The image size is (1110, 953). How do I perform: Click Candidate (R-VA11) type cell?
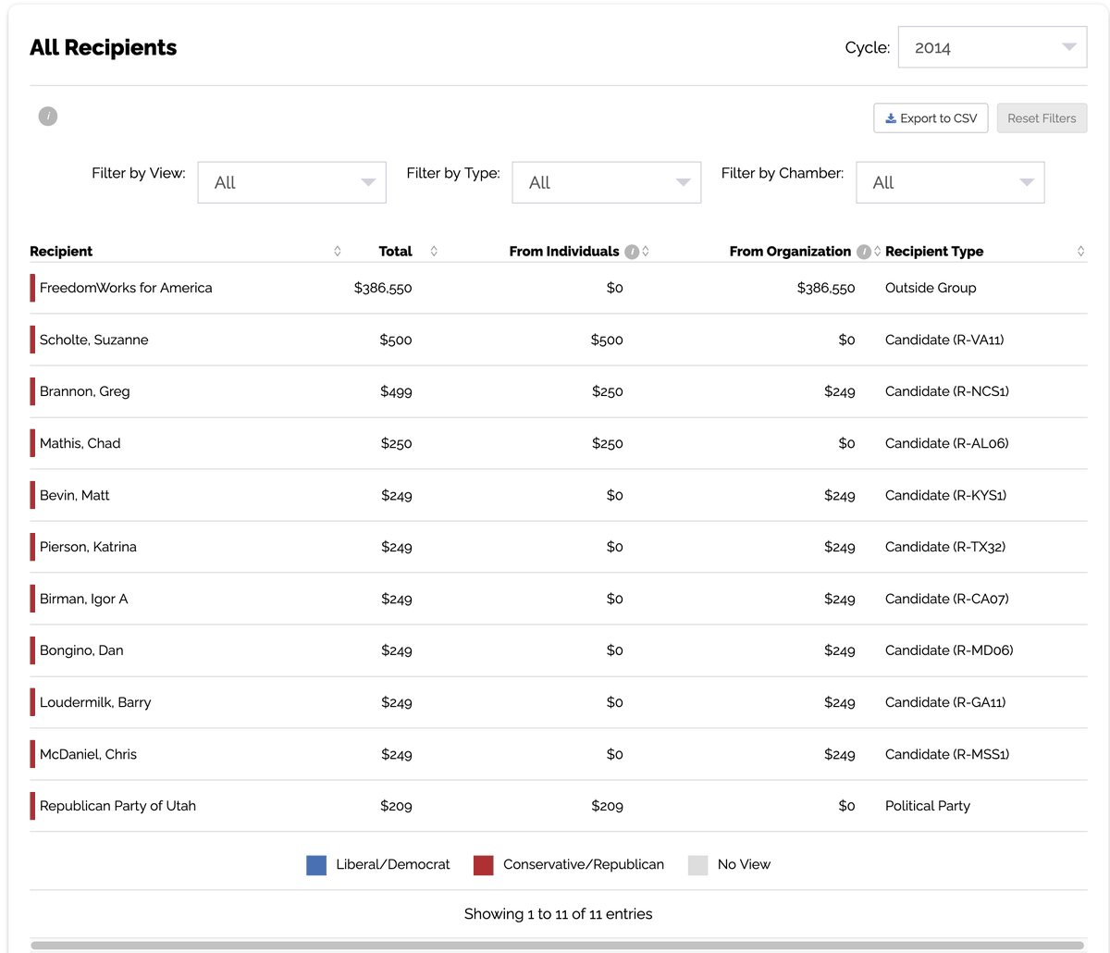944,340
